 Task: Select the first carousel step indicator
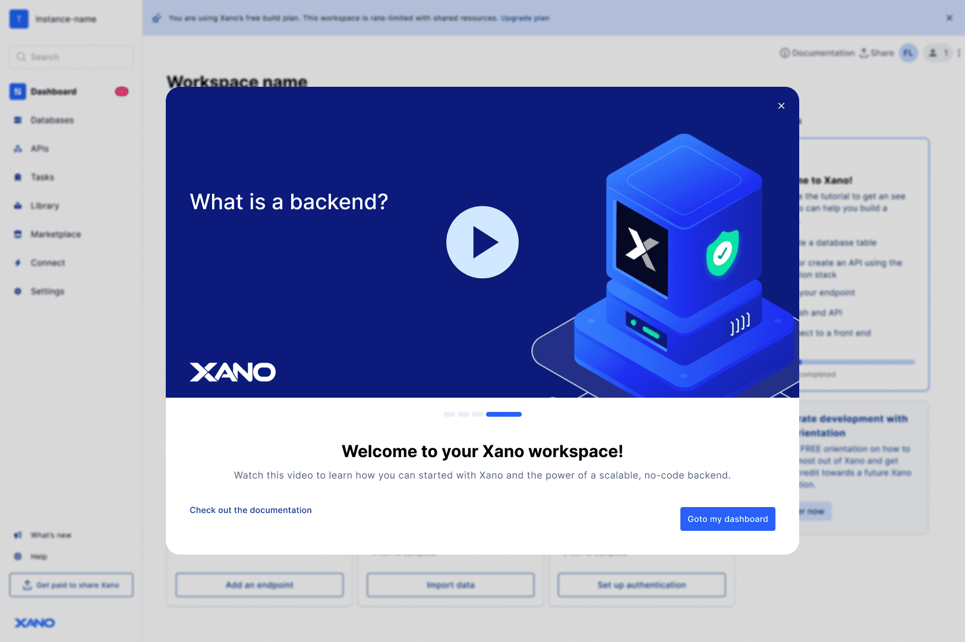click(449, 414)
